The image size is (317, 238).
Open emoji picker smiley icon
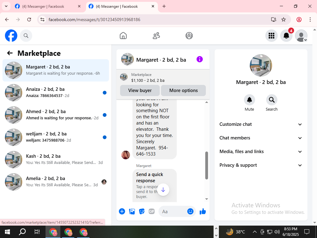pos(190,211)
